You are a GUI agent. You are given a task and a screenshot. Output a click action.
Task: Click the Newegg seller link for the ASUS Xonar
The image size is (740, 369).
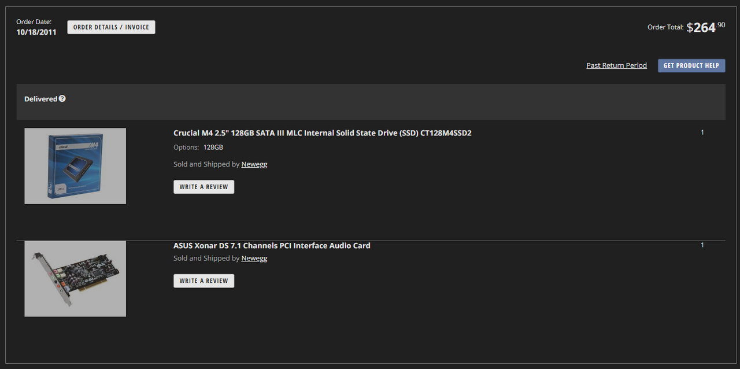tap(254, 259)
